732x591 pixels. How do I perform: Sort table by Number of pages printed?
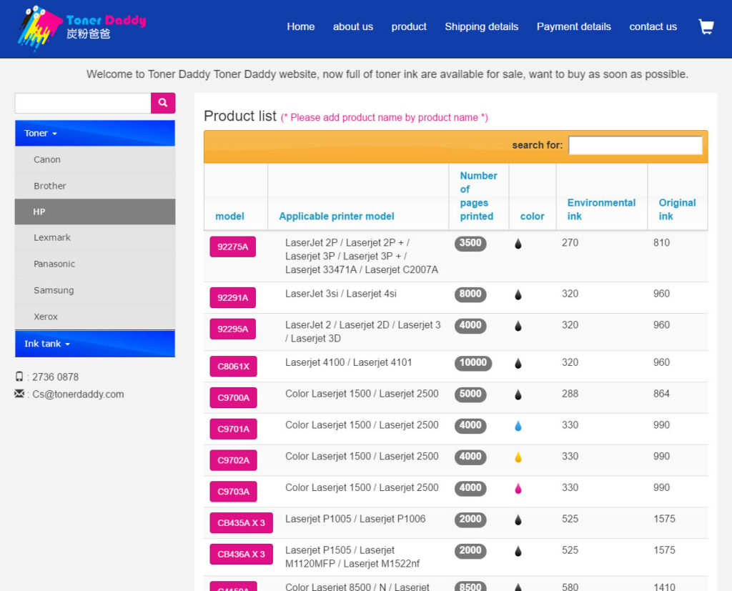pyautogui.click(x=478, y=196)
